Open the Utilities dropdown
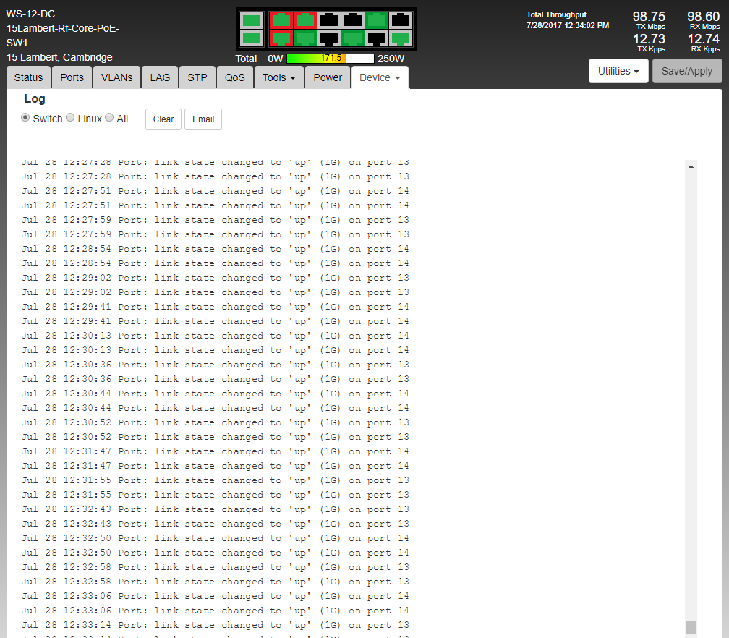The image size is (729, 638). (618, 71)
